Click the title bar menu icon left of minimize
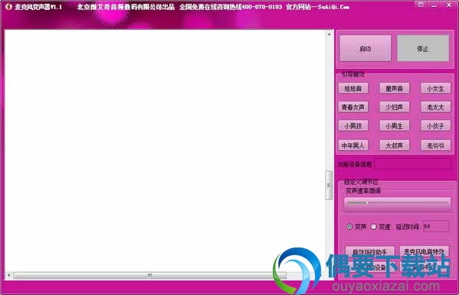The image size is (459, 295). [x=421, y=5]
